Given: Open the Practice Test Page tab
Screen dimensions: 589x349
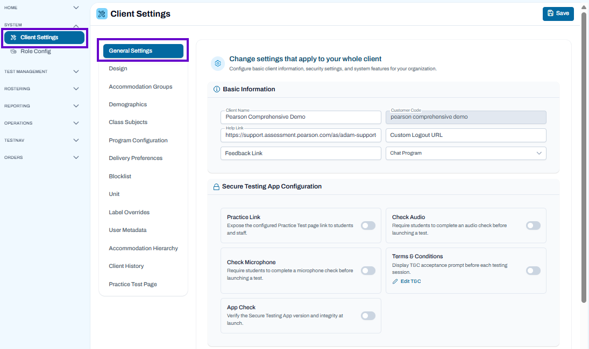Looking at the screenshot, I should [133, 284].
